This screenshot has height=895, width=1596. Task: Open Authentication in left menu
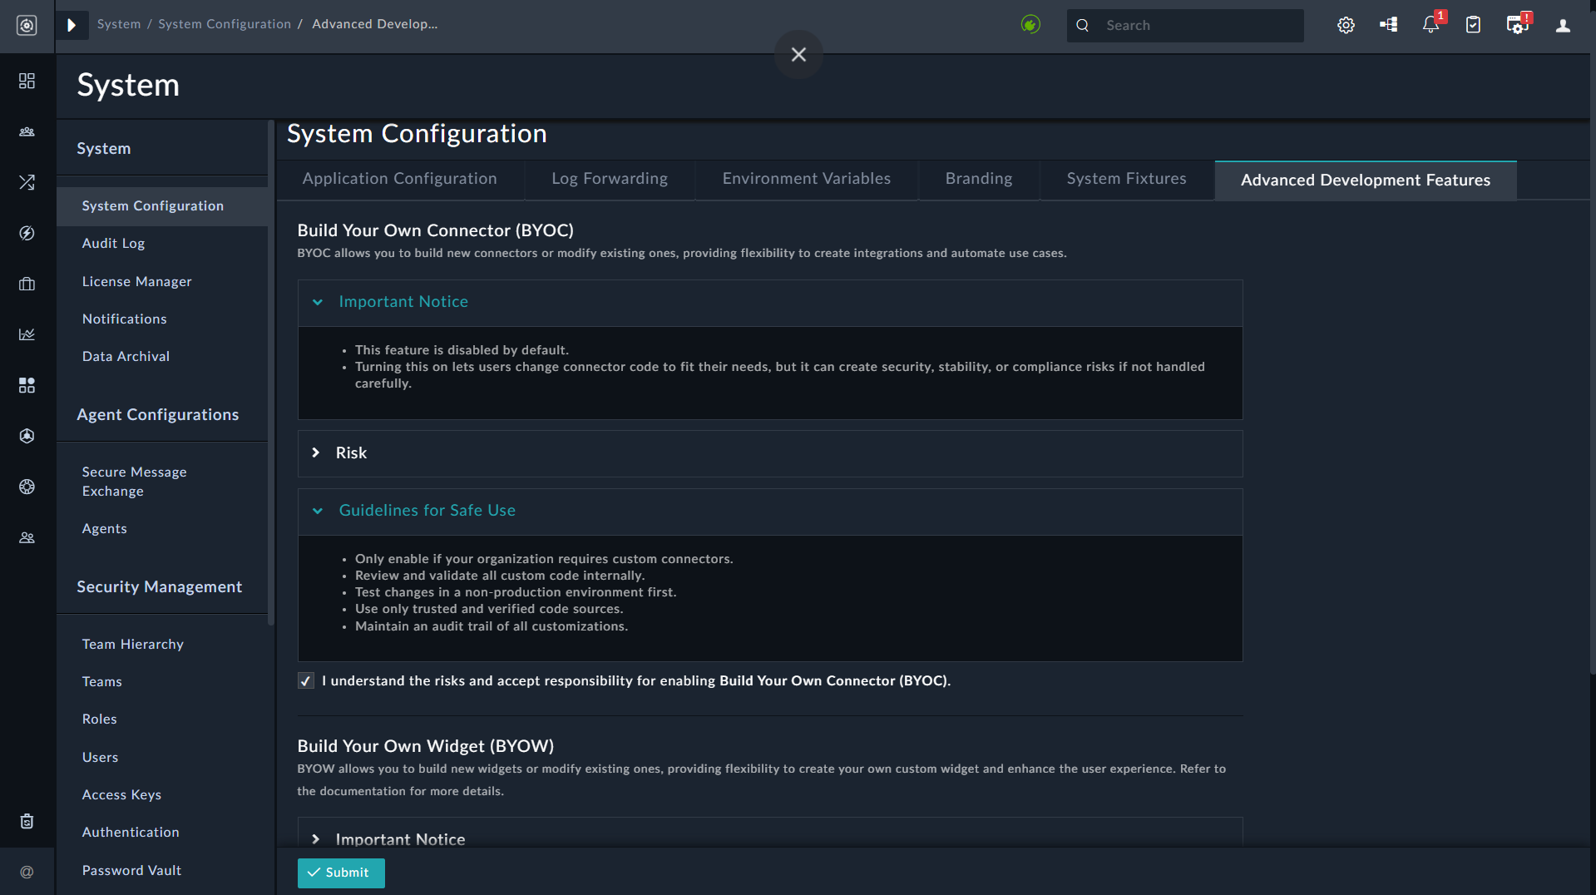[131, 832]
